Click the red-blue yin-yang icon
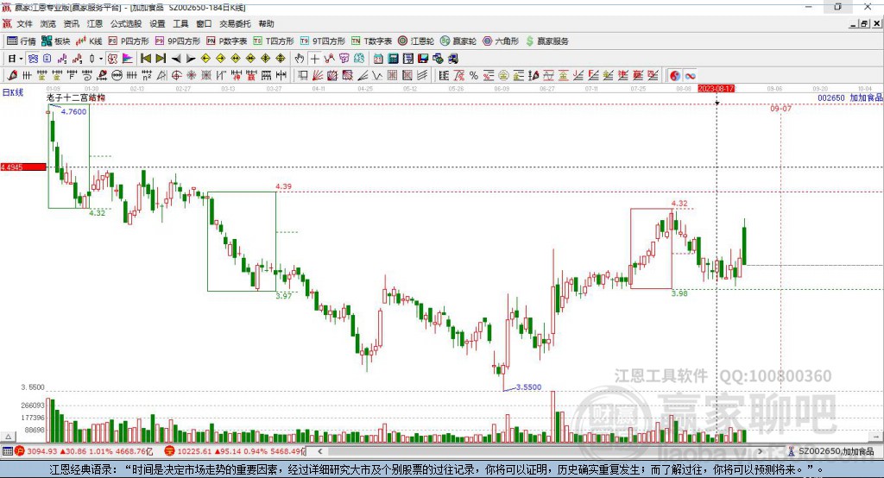884x478 pixels. coord(675,76)
